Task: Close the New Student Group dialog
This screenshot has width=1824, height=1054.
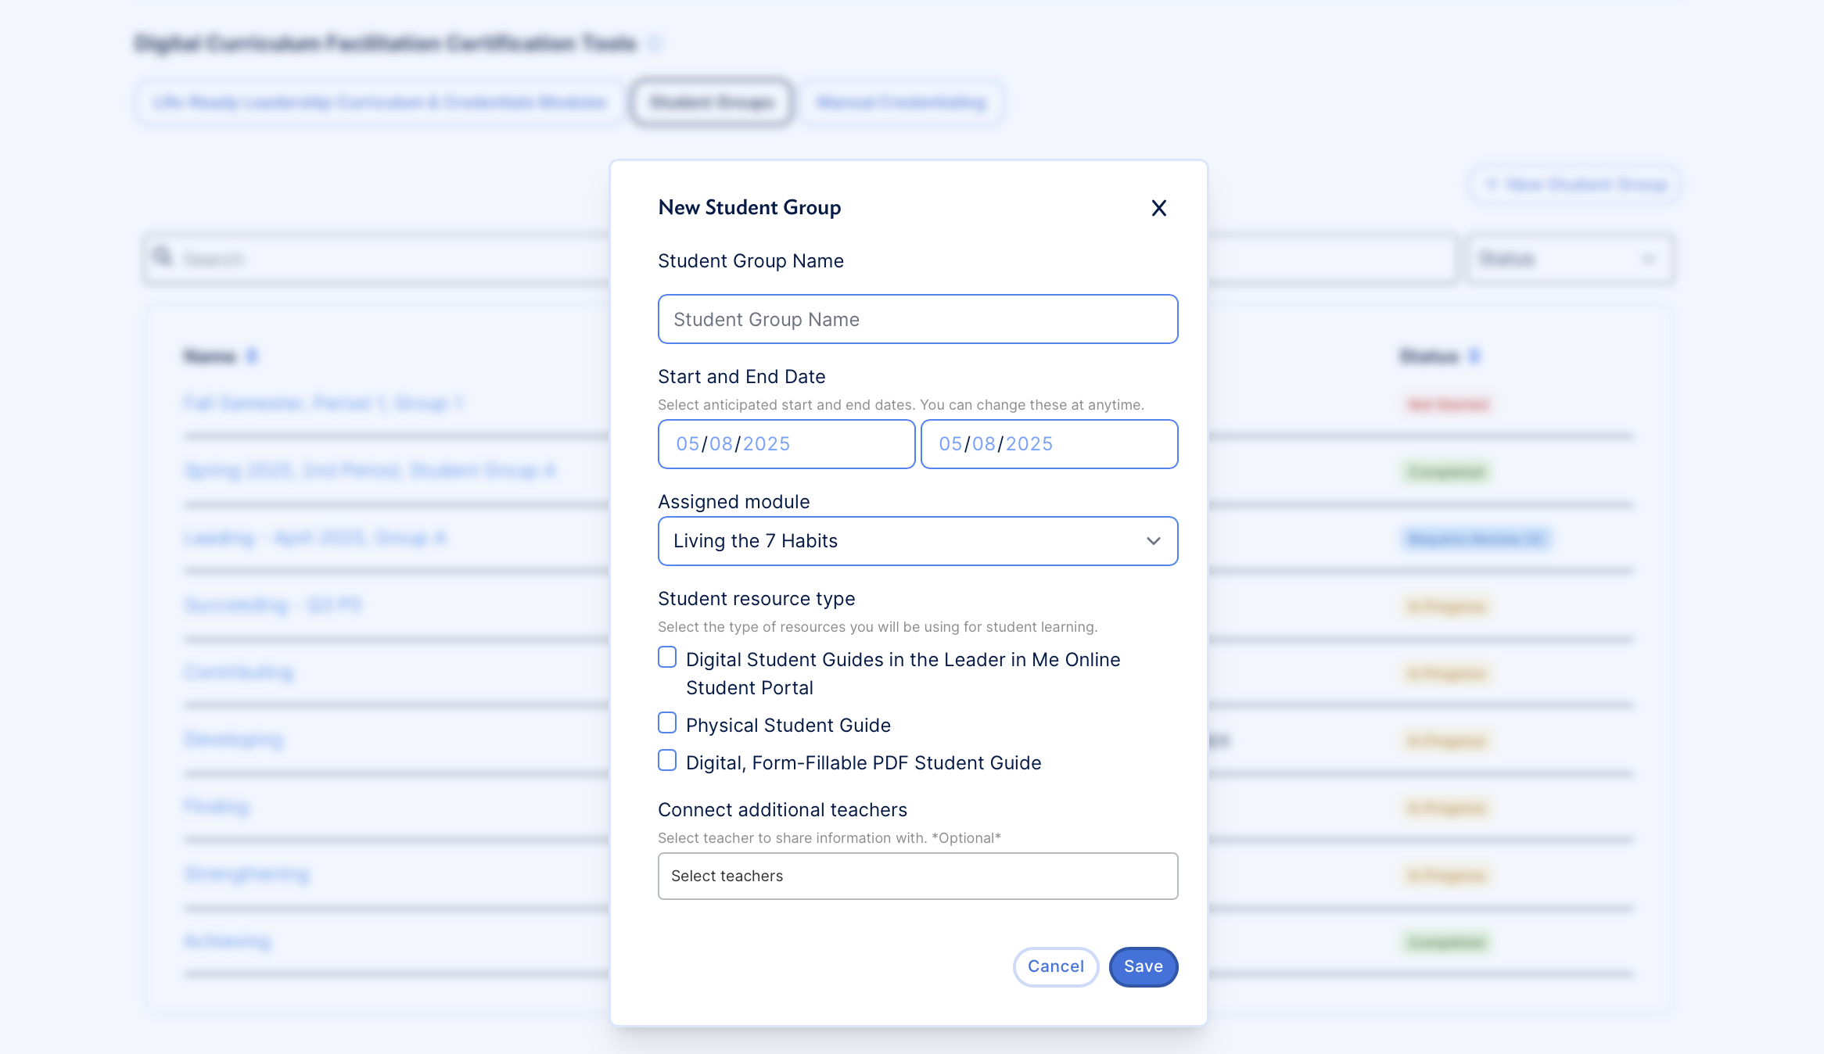Action: [x=1158, y=208]
